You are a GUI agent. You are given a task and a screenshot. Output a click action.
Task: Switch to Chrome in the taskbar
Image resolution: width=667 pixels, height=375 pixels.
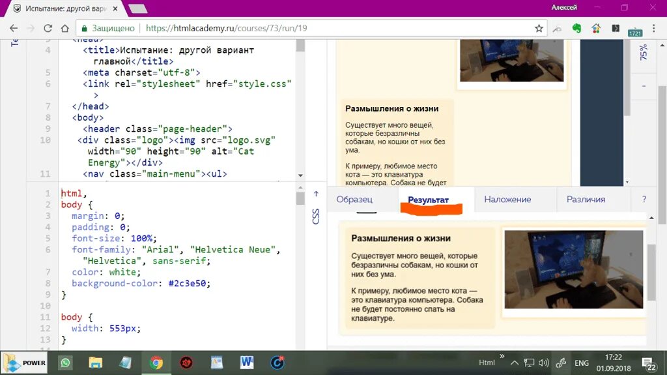[156, 363]
